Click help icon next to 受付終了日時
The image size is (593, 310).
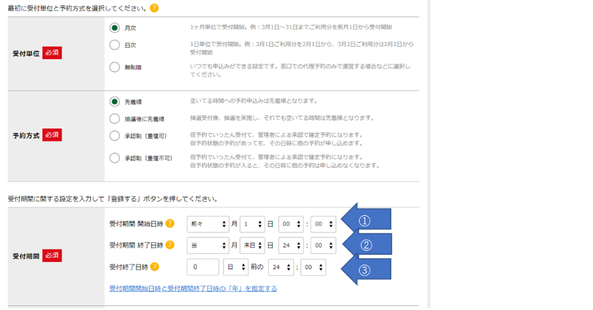(x=155, y=267)
